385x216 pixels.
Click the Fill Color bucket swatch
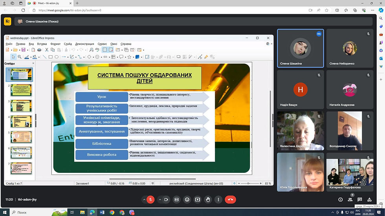pos(35,57)
